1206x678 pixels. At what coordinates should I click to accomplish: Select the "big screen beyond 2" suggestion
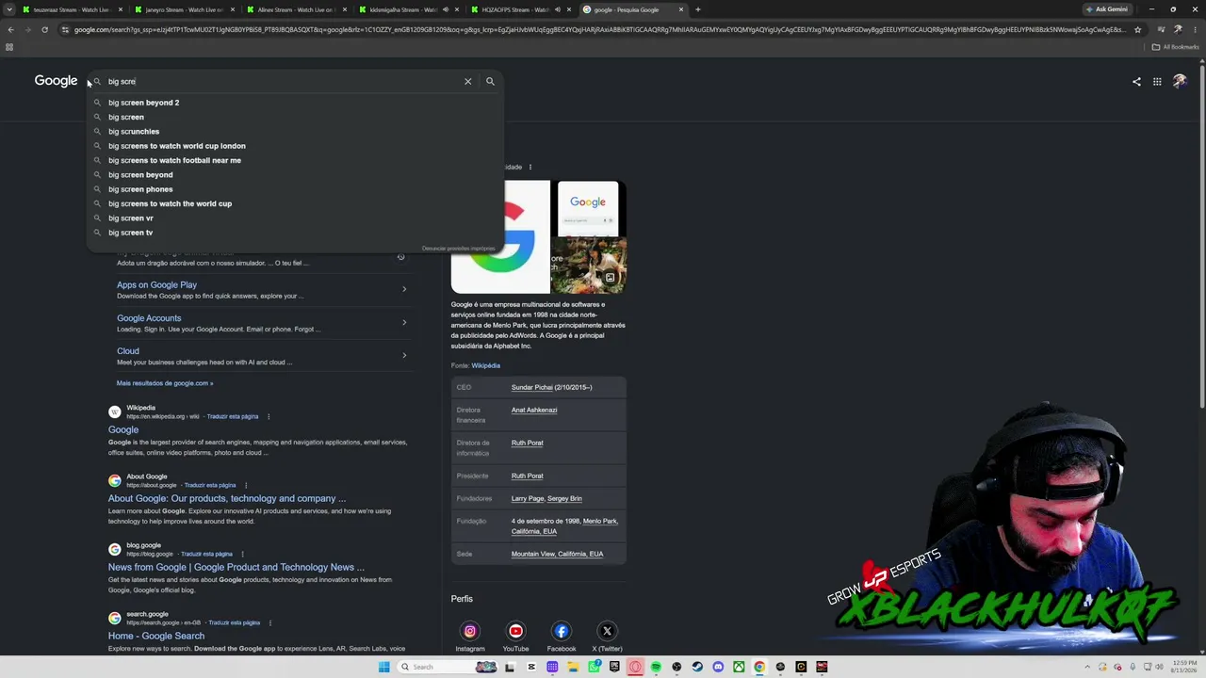(143, 103)
